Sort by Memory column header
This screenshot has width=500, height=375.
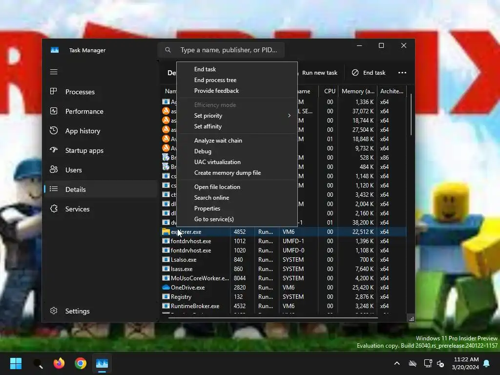click(358, 91)
